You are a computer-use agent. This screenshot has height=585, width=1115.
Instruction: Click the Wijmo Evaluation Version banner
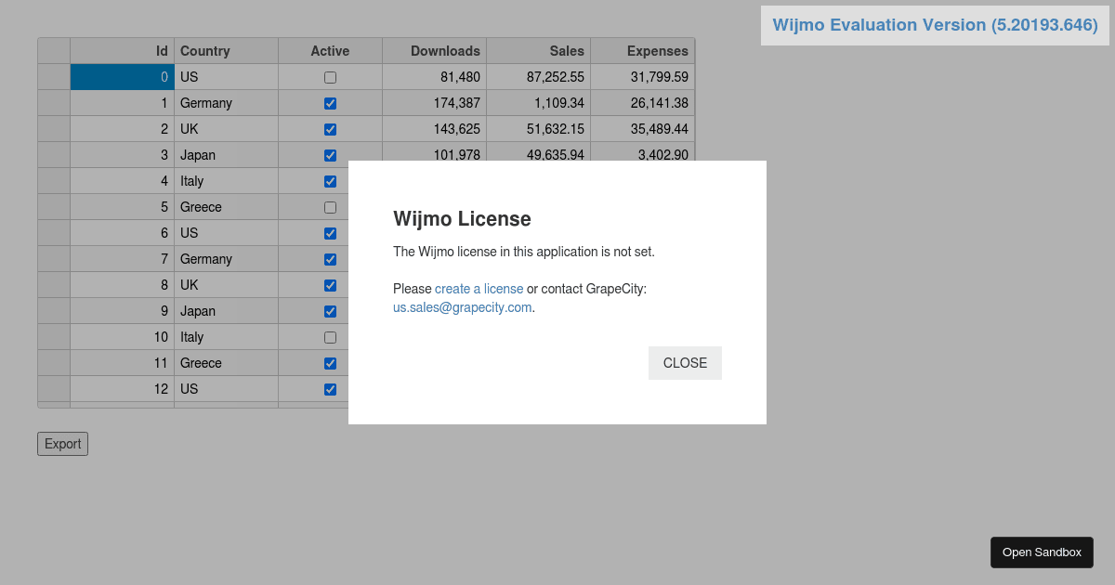point(933,25)
